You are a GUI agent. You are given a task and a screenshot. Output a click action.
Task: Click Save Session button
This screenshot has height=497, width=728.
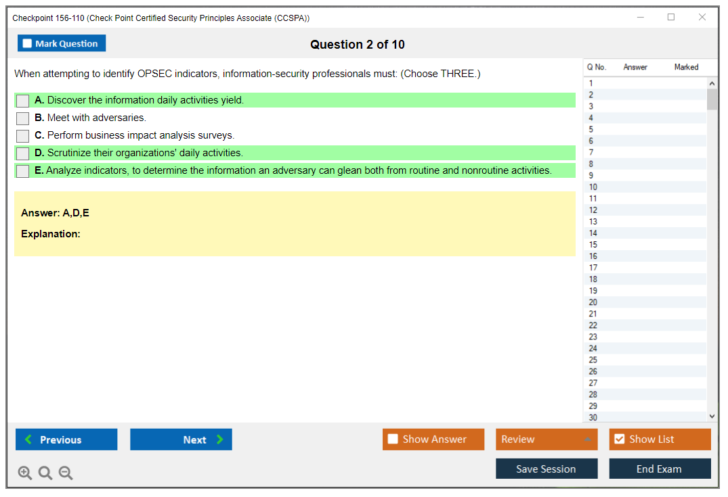[547, 469]
